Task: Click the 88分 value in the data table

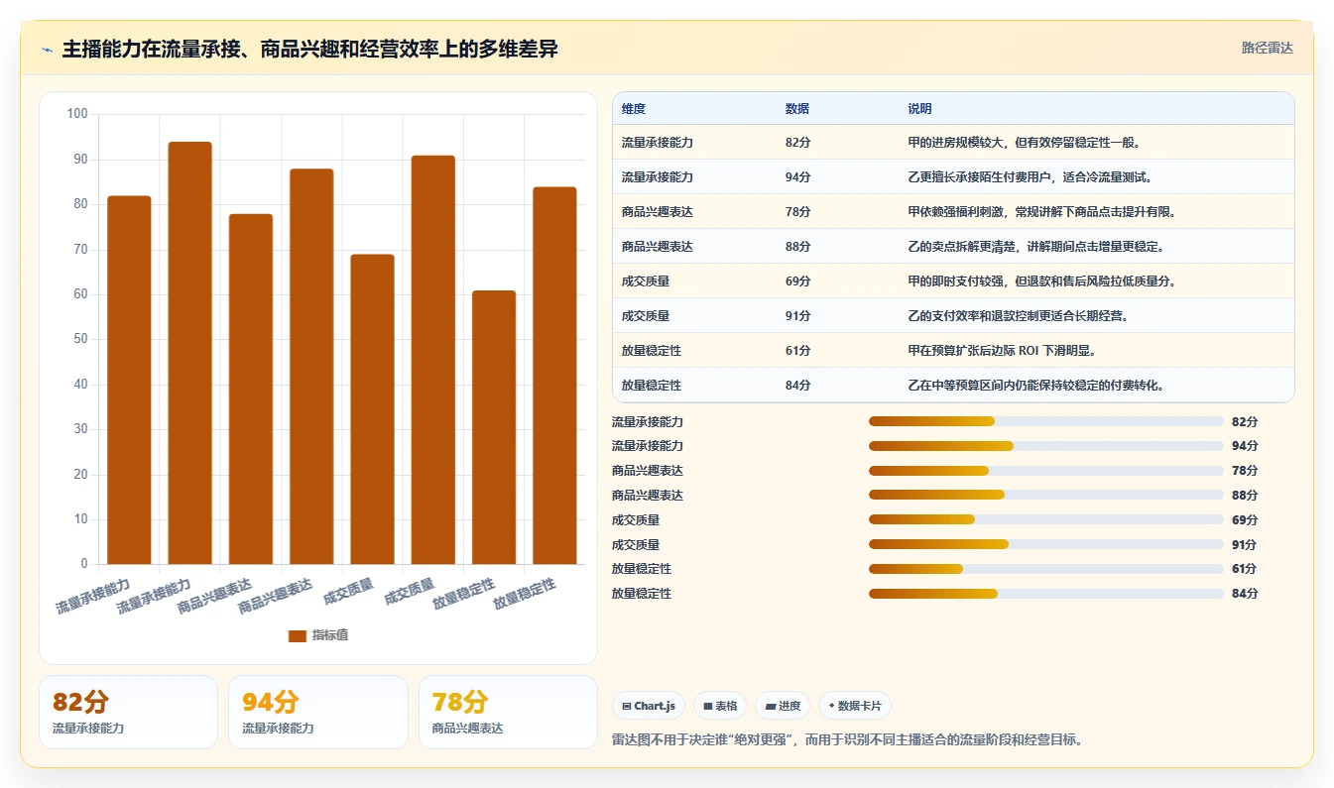Action: (797, 247)
